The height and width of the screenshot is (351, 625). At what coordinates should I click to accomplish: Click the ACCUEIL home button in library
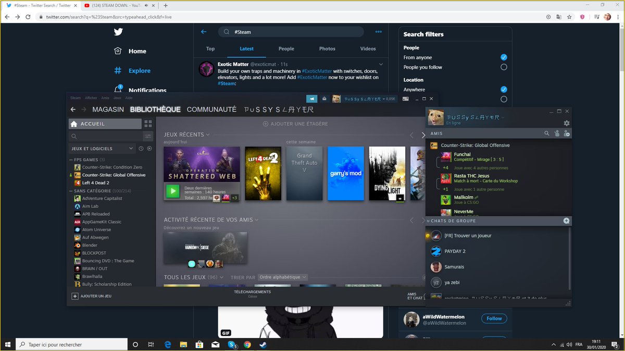point(105,124)
